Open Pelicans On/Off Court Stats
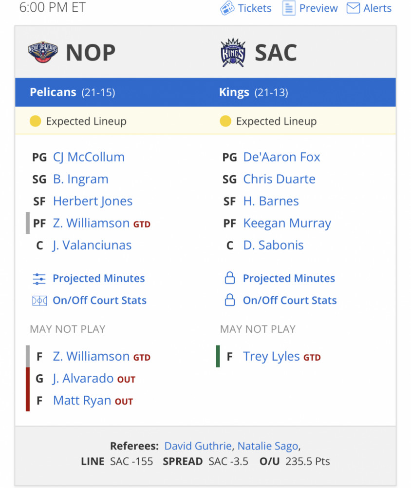 [99, 300]
